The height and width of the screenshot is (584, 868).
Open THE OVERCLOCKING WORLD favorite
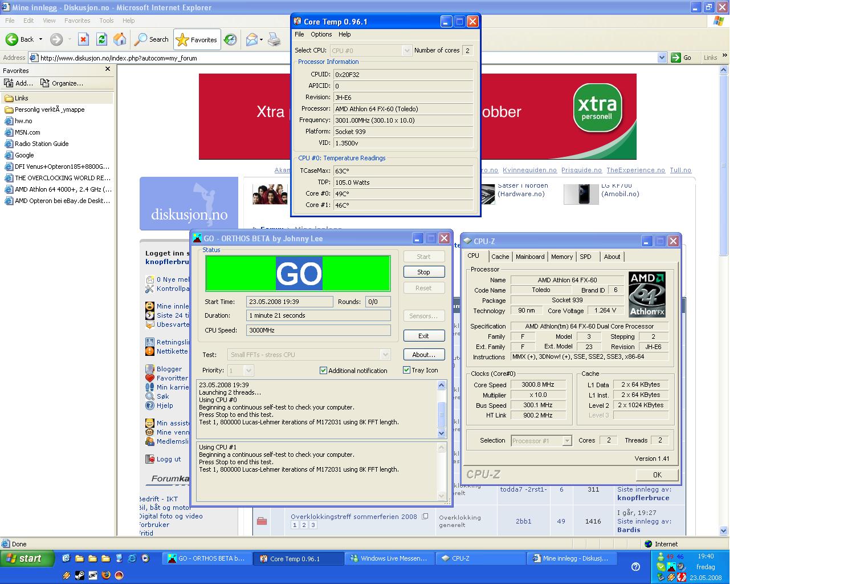pos(58,178)
